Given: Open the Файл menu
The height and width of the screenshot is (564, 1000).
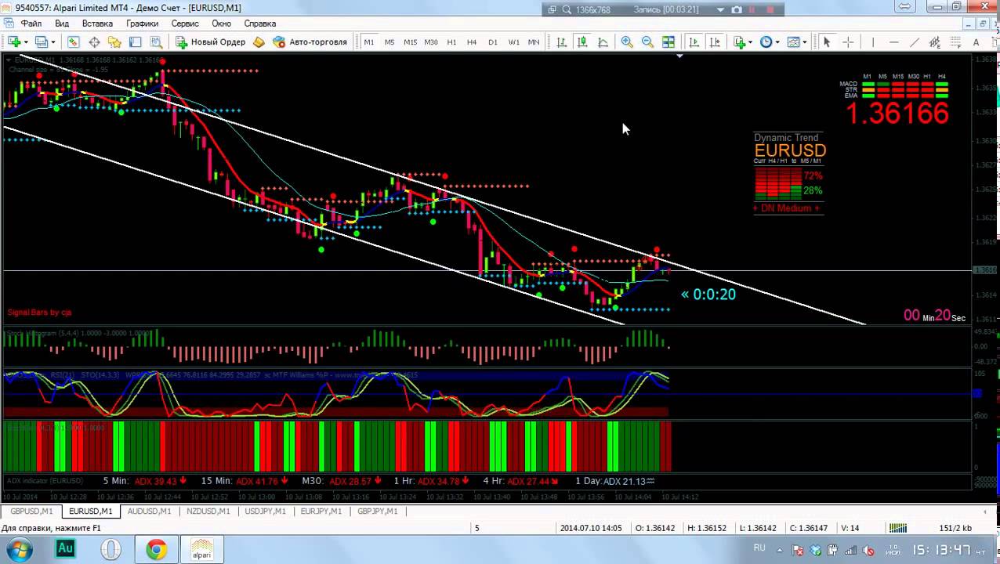Looking at the screenshot, I should pos(31,23).
